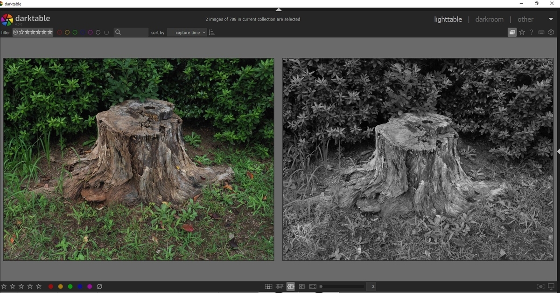Apply blue color label to selection
This screenshot has height=293, width=560.
coord(80,286)
